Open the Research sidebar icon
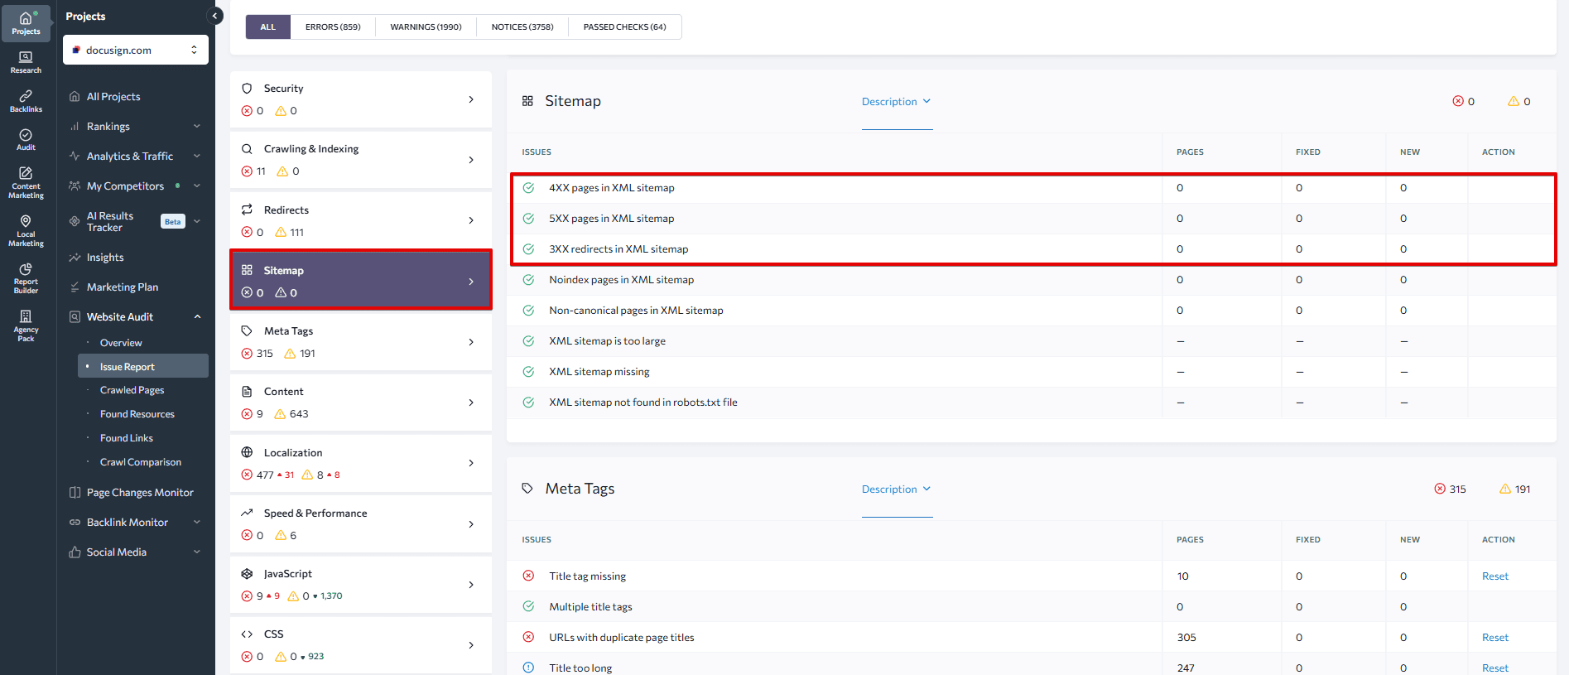This screenshot has width=1569, height=675. coord(26,62)
